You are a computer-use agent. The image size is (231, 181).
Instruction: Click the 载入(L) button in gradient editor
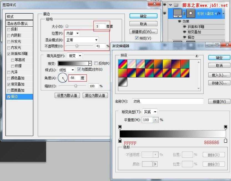point(219,75)
